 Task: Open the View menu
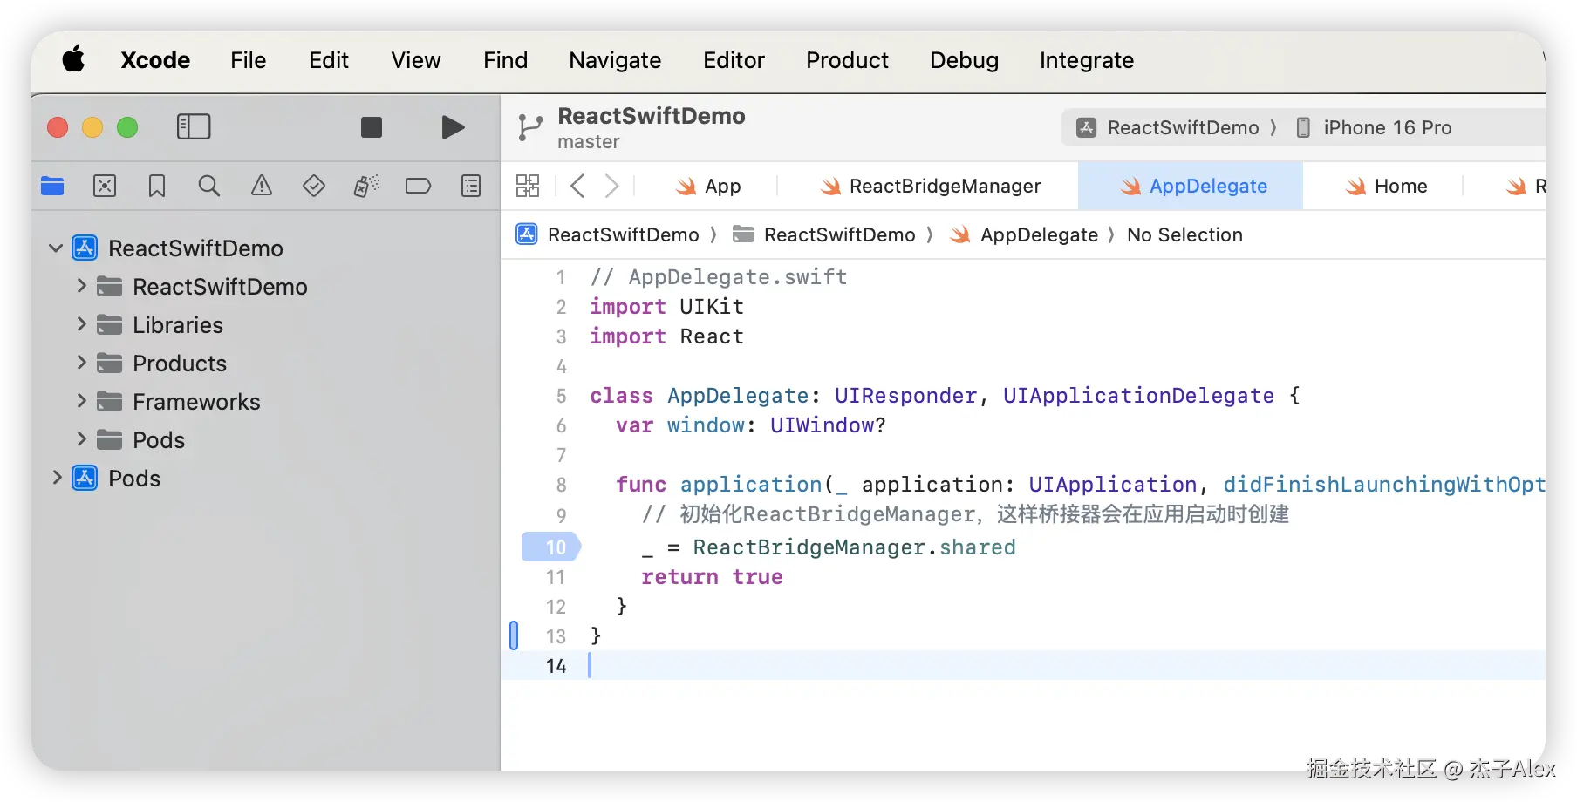coord(416,60)
